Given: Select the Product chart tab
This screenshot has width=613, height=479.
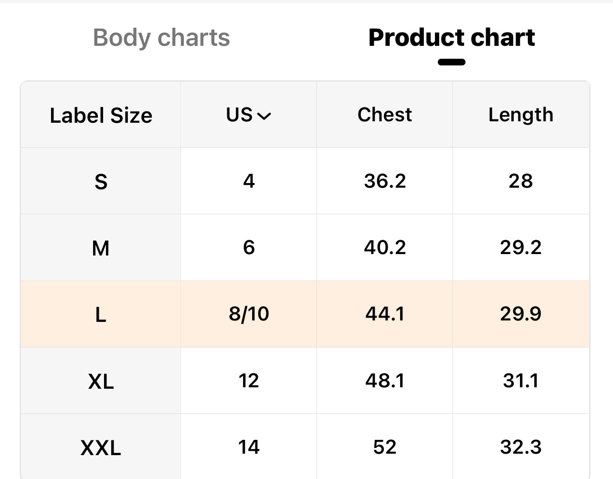Looking at the screenshot, I should click(451, 38).
